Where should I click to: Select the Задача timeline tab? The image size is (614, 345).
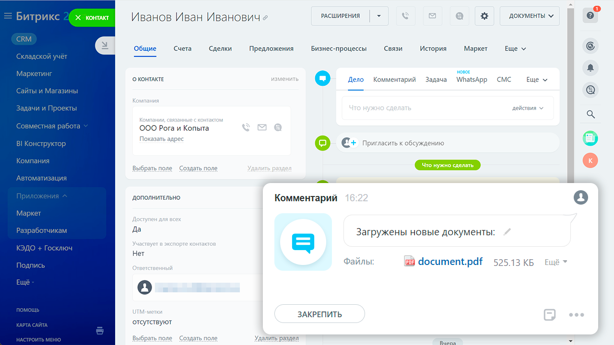click(436, 80)
